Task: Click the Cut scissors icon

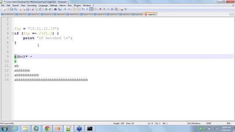Action: tap(33, 9)
